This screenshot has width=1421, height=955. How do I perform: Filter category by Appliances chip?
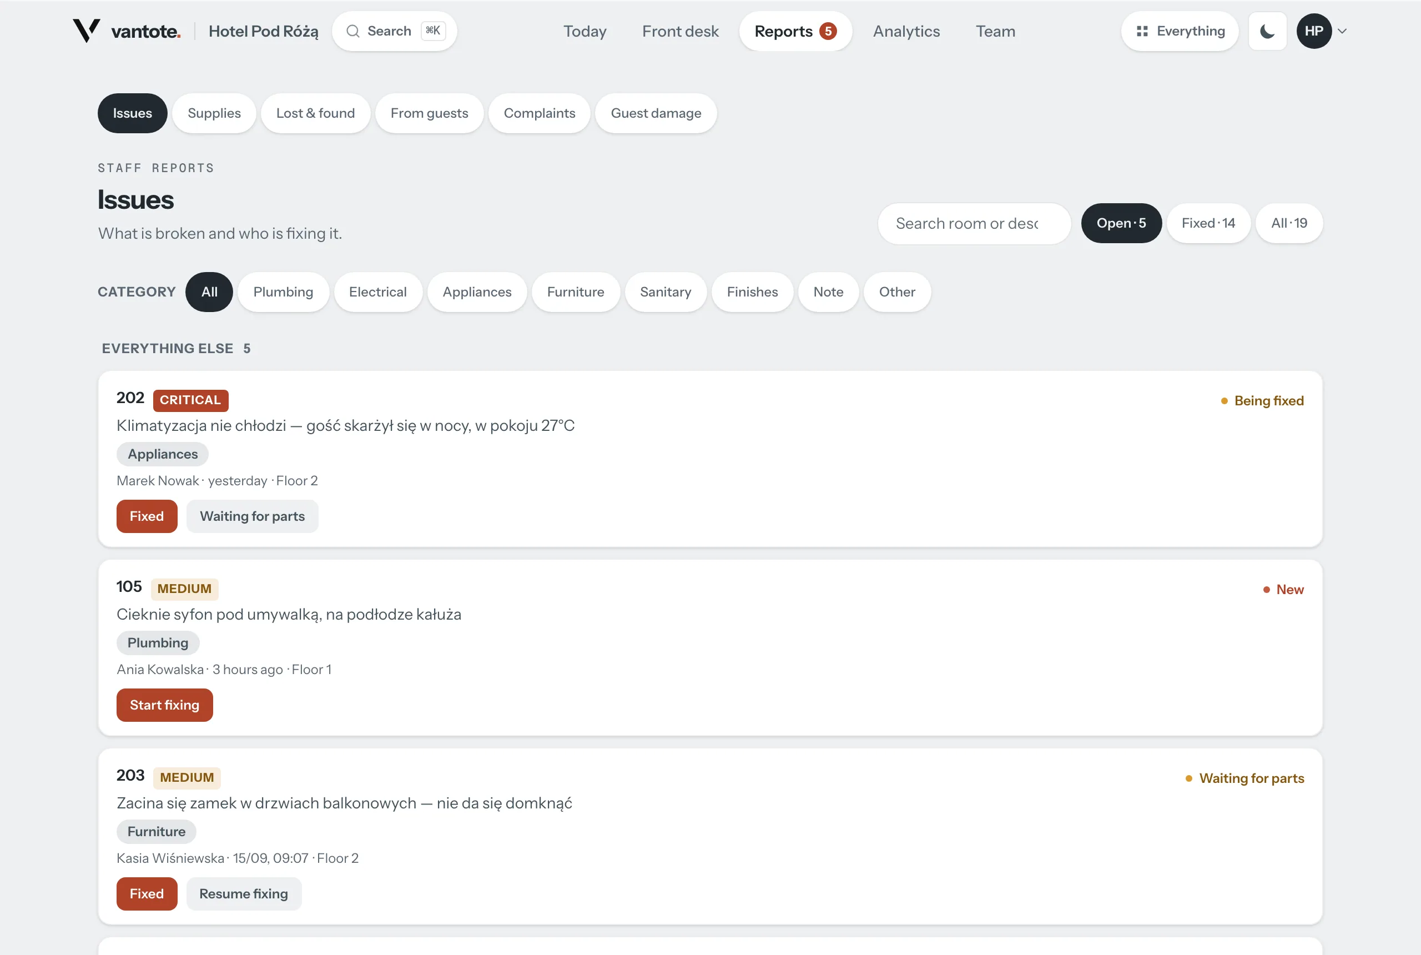click(477, 293)
